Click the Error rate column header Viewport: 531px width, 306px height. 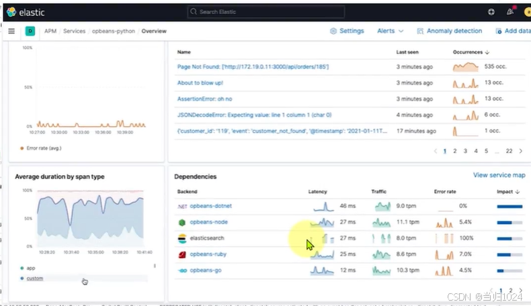point(445,192)
